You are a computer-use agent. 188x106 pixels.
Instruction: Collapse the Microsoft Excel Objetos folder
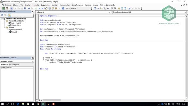4,21
